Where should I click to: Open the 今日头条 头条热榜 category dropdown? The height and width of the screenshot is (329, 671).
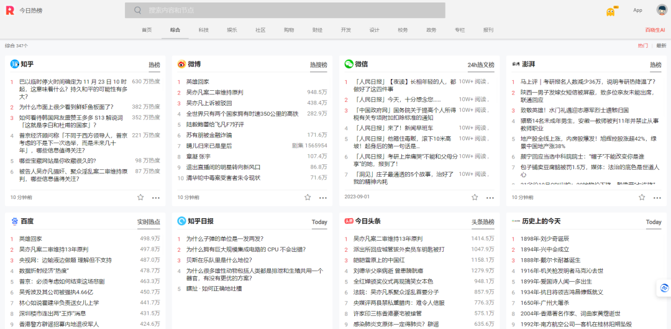click(483, 222)
